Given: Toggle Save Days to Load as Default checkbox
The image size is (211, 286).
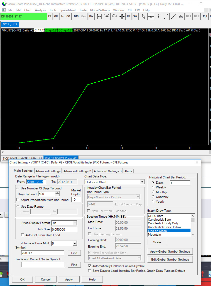Looking at the screenshot, I should [89, 271].
